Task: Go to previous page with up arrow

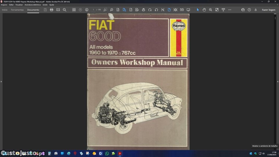Action: 80,10
